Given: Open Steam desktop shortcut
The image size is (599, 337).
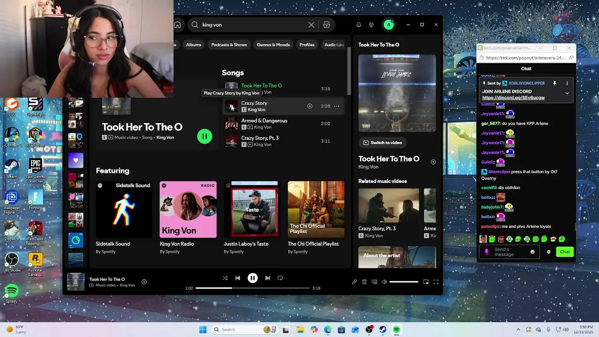Looking at the screenshot, I should 12,168.
